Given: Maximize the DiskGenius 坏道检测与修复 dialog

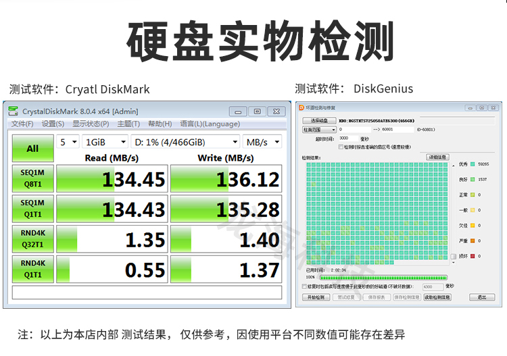Looking at the screenshot, I should pos(482,107).
